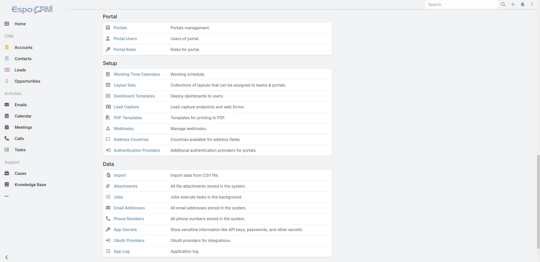Click the Meetings sidebar icon
The width and height of the screenshot is (540, 262).
(7, 127)
